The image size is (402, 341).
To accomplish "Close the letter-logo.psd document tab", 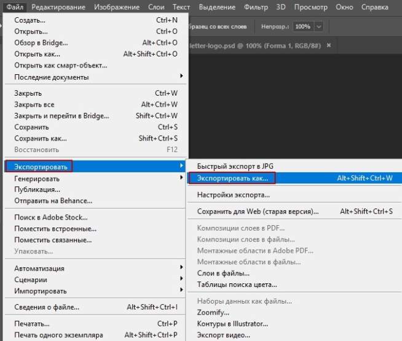I will coord(329,45).
